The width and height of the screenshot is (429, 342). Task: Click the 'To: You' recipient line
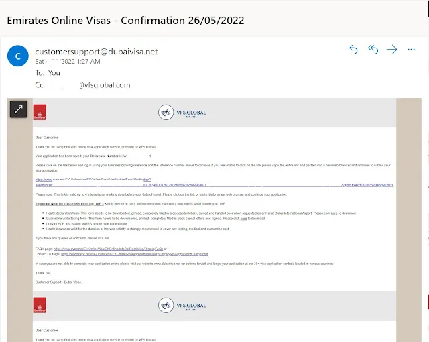click(48, 73)
